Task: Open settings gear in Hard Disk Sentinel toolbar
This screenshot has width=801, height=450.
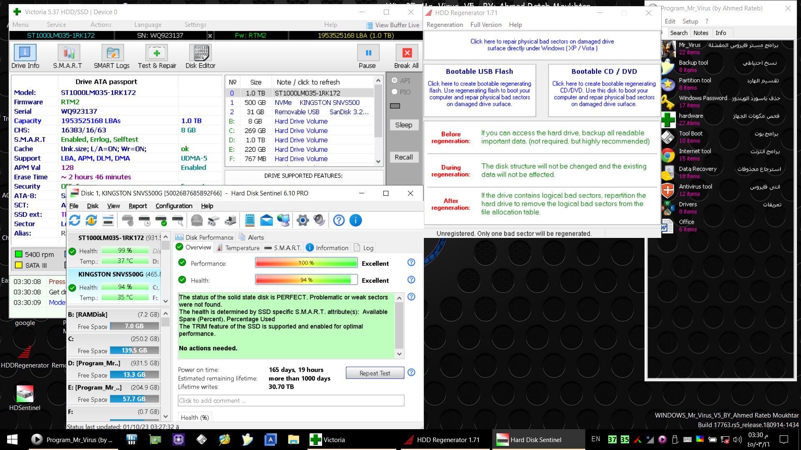Action: point(303,220)
